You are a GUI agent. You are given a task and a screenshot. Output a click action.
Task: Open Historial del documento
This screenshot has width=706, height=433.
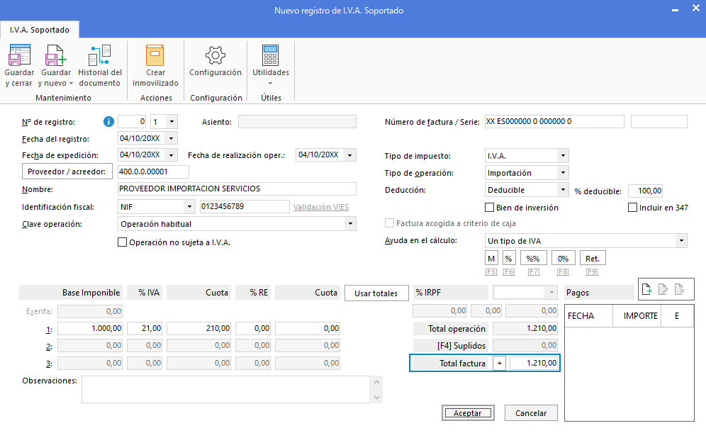(99, 65)
